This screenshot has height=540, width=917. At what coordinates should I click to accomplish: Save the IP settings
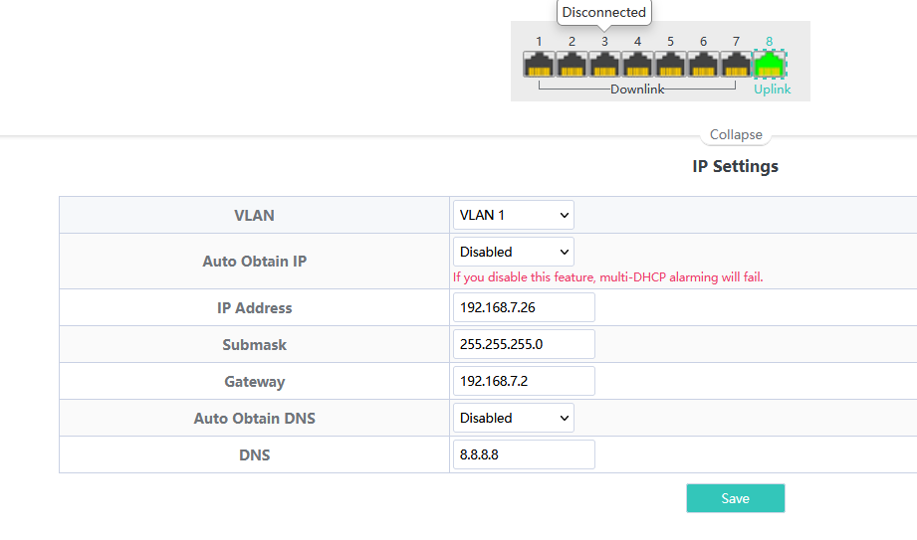pos(735,498)
